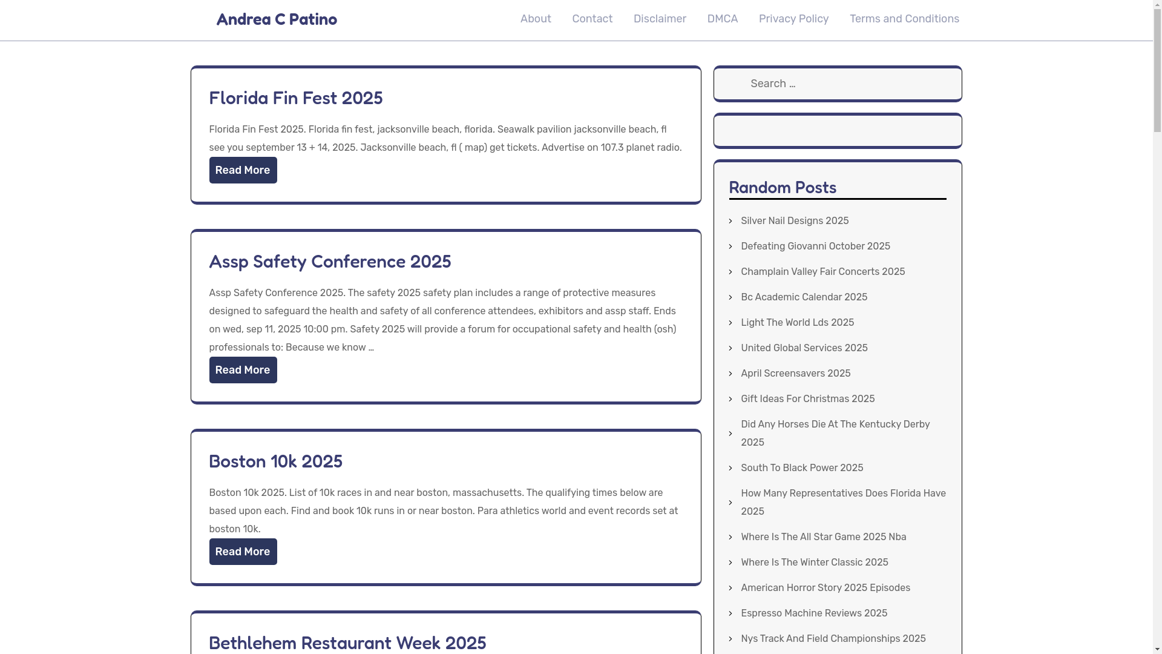
Task: Open the Andrea C Patino site title
Action: [277, 19]
